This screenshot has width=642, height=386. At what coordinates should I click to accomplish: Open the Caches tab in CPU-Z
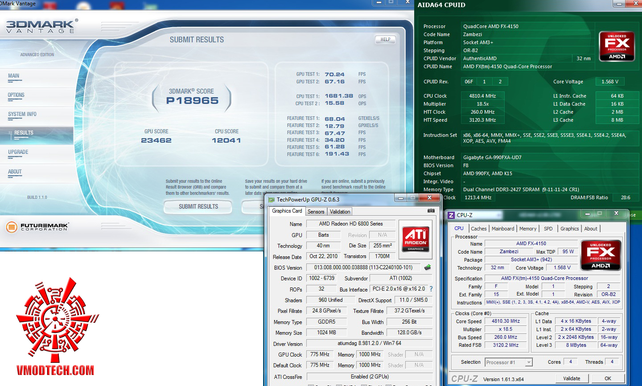pos(479,229)
